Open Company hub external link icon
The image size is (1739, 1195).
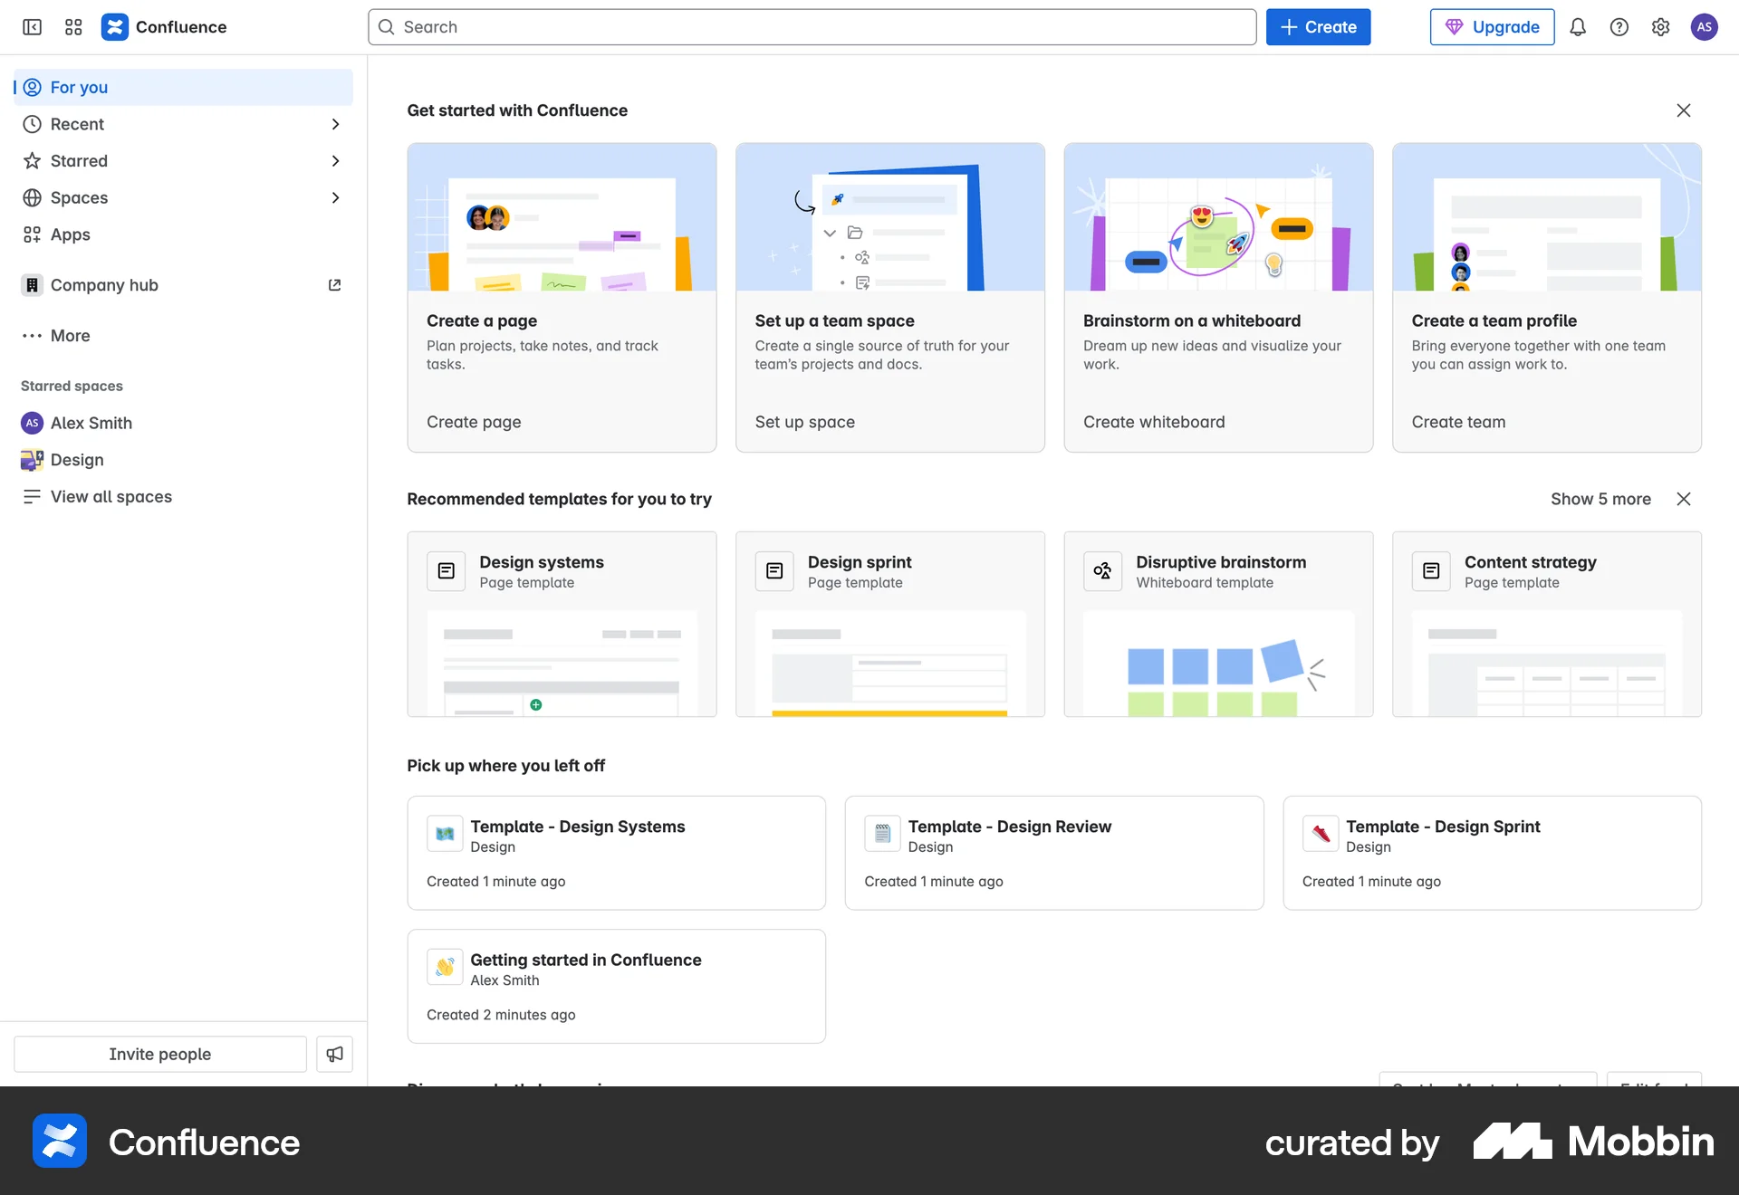pos(334,285)
